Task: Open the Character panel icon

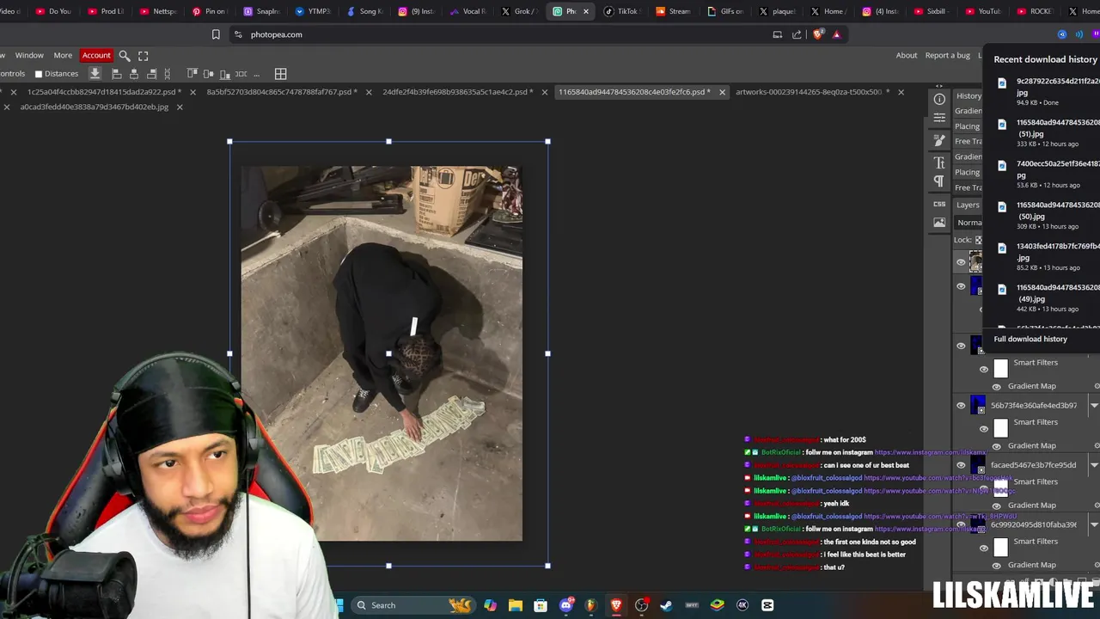Action: click(939, 162)
